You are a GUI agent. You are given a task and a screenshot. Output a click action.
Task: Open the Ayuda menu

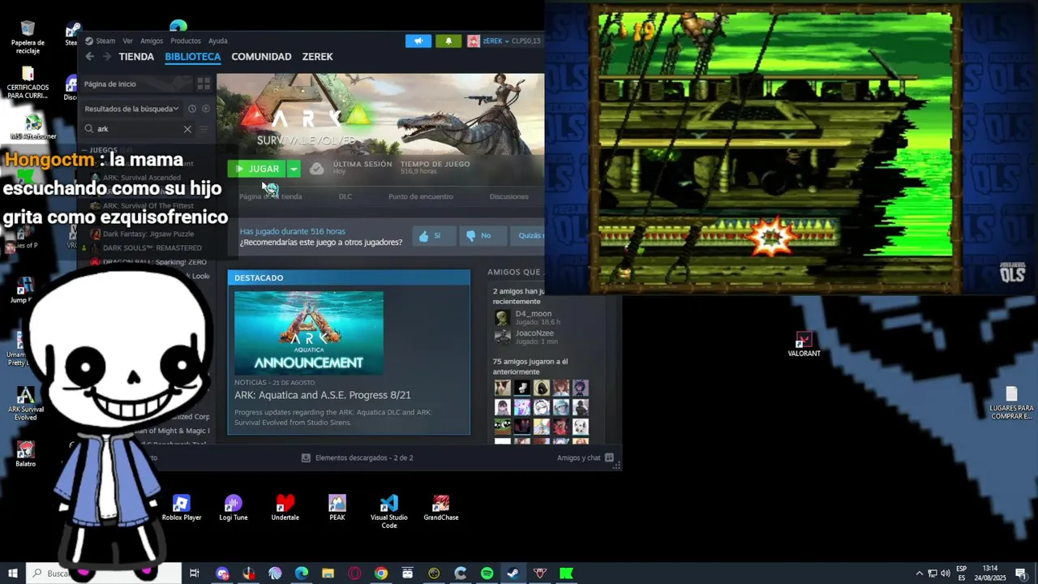pos(218,41)
